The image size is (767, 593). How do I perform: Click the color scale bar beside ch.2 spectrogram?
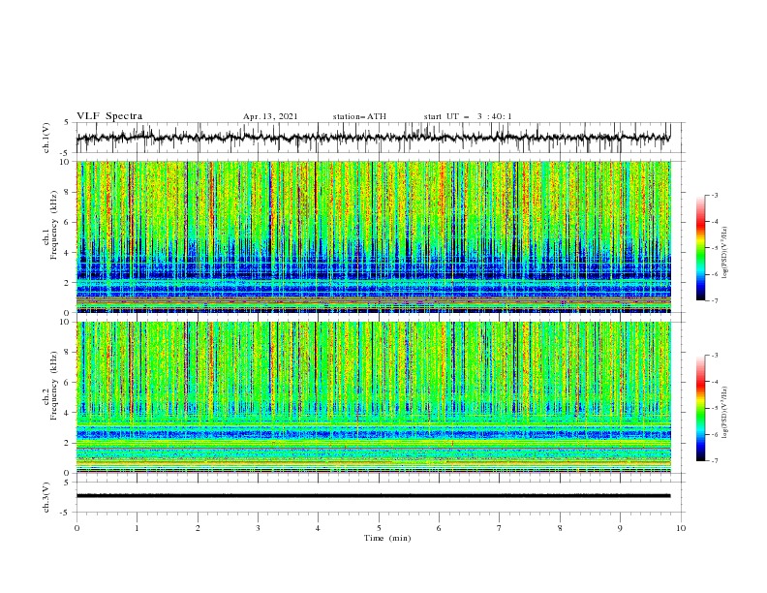700,408
